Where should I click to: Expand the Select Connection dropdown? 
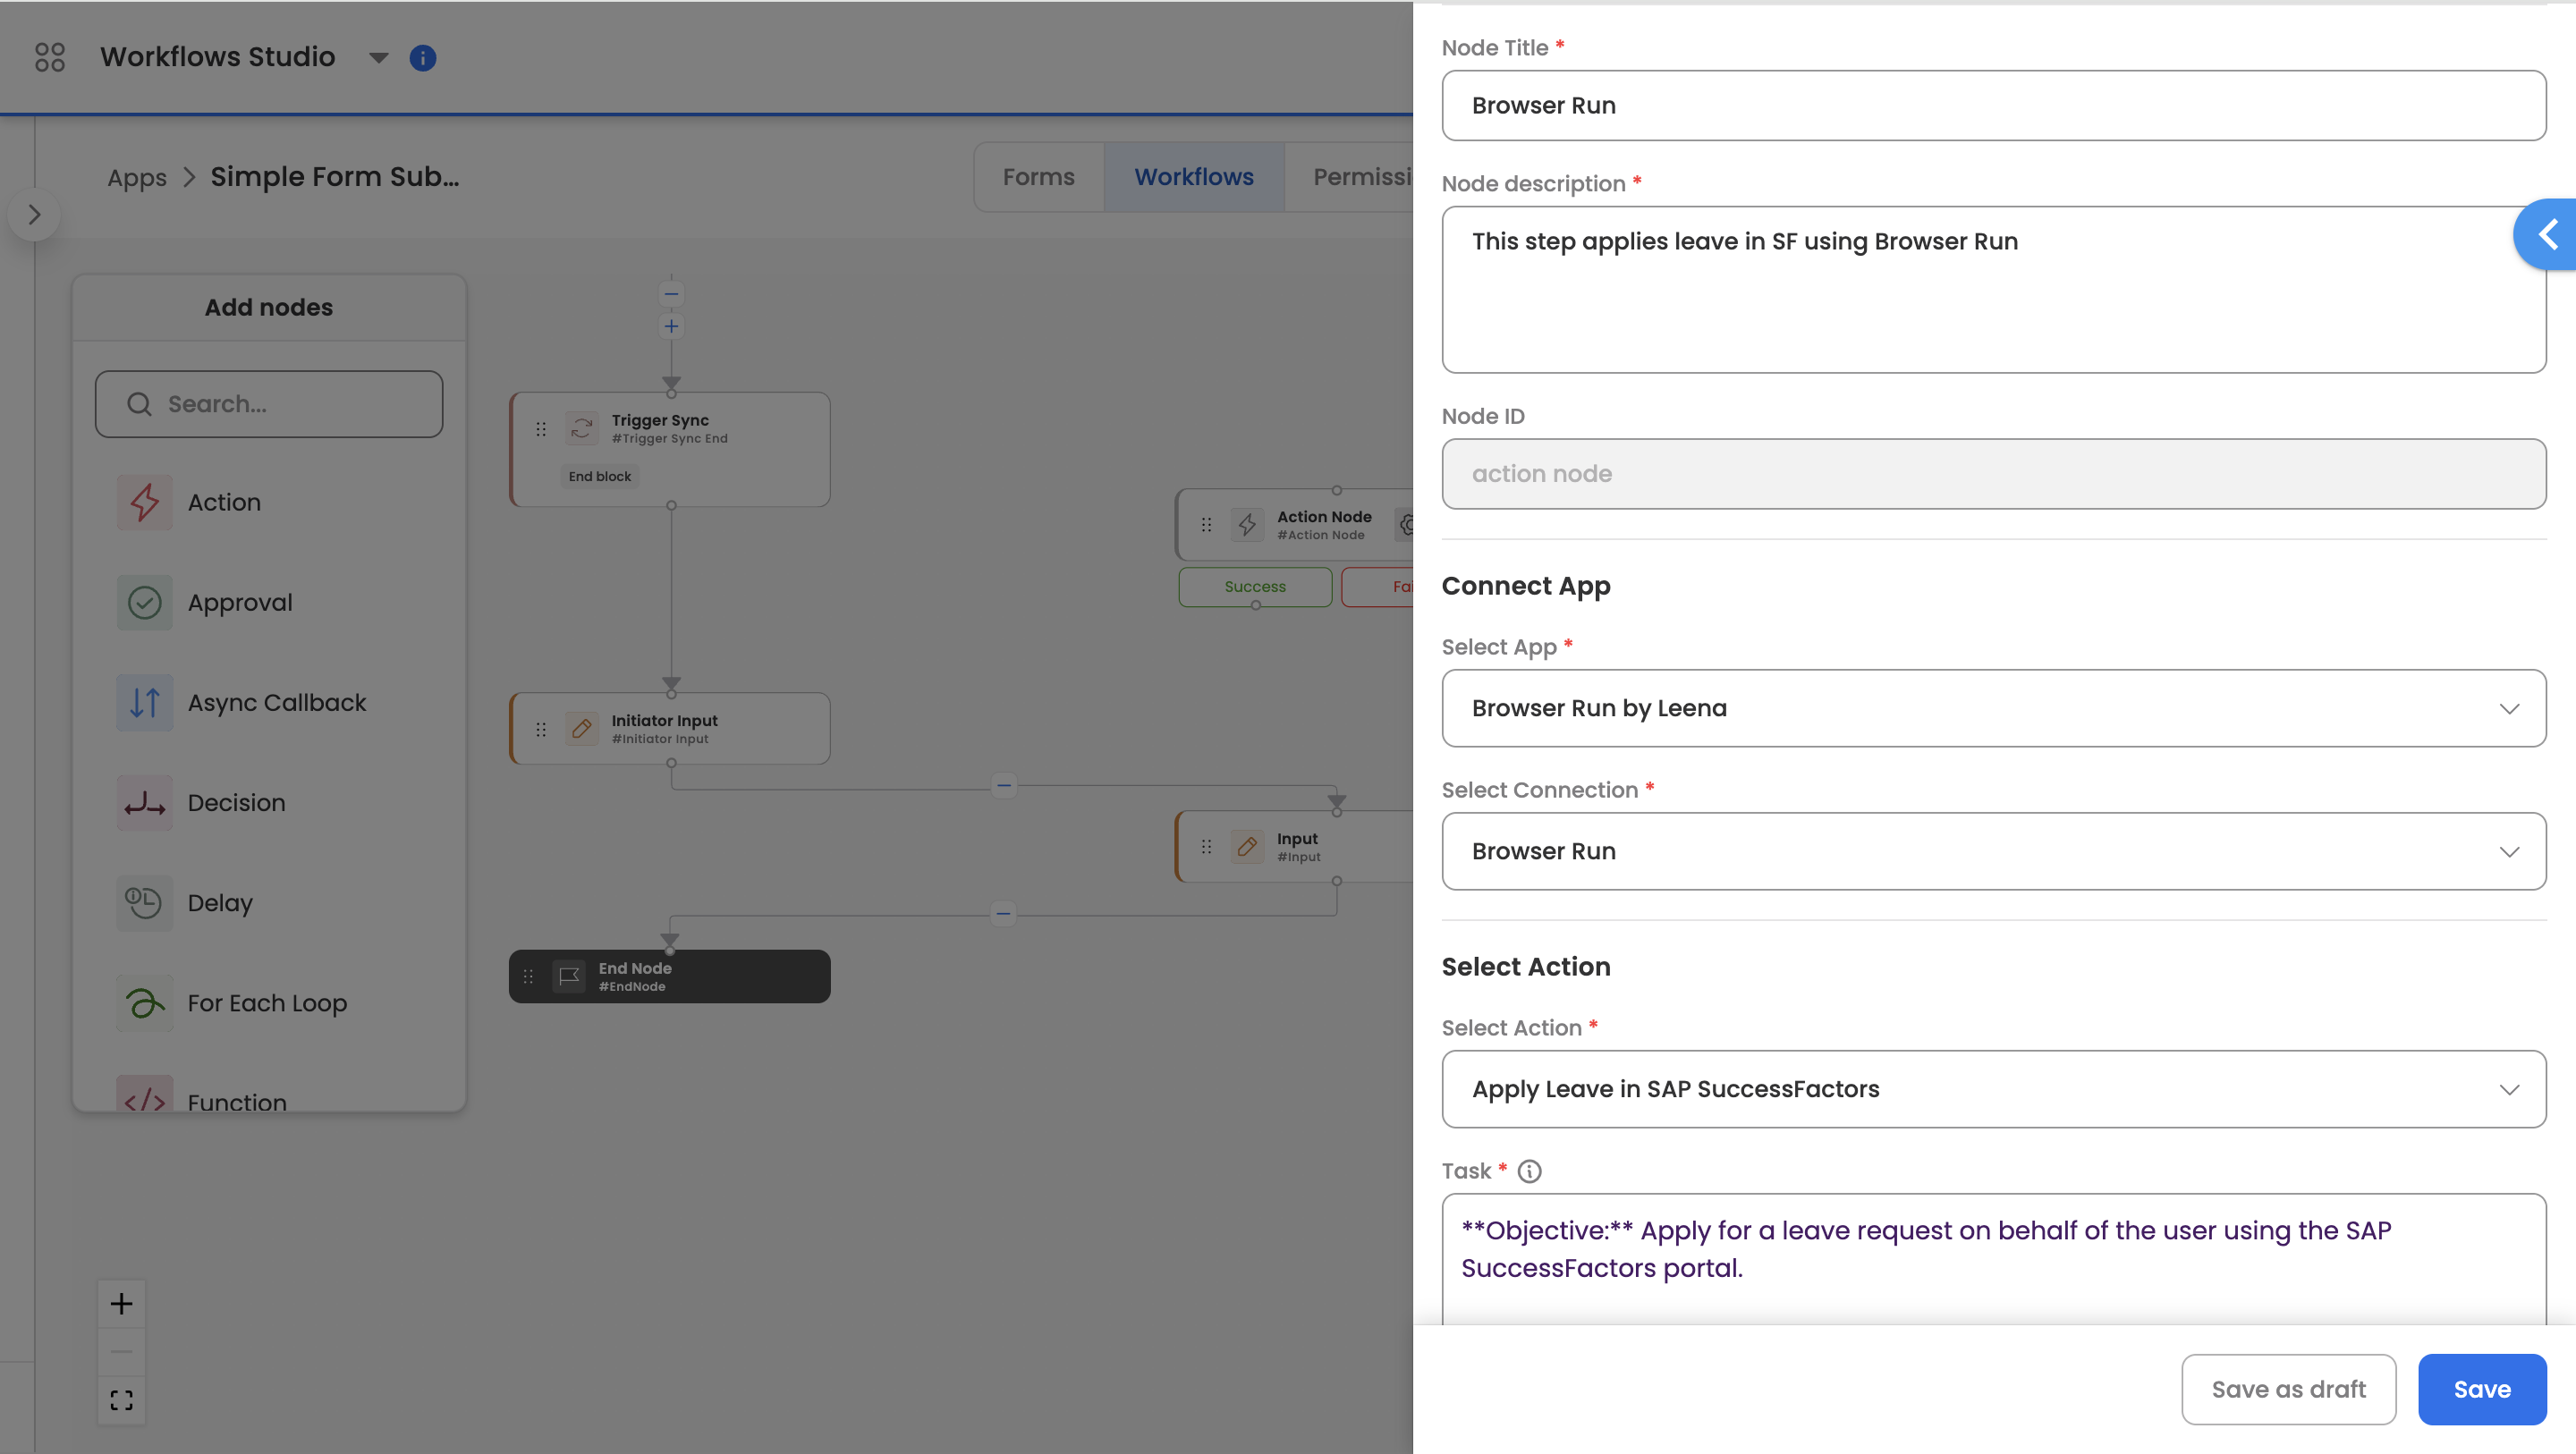(1993, 851)
